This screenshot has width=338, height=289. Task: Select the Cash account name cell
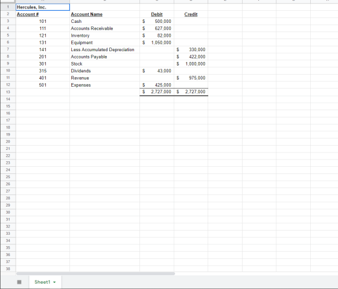point(104,21)
